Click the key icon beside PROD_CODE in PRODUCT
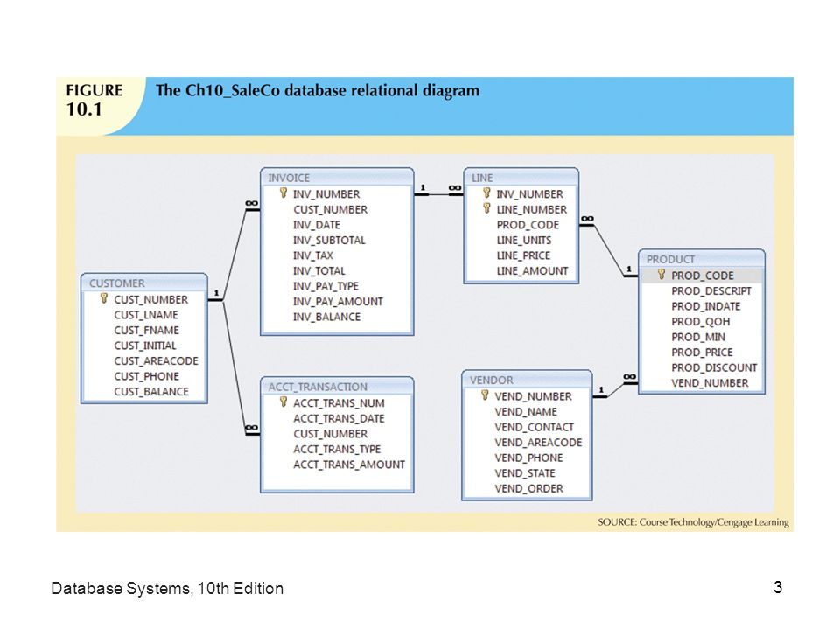 pos(661,274)
